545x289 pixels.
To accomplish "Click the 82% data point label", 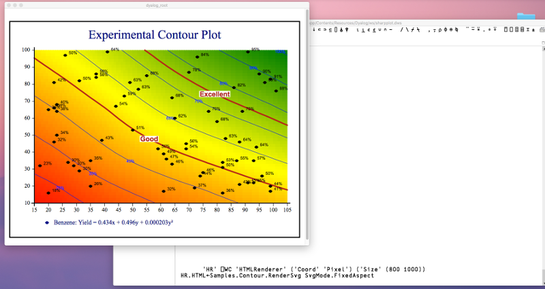I will click(242, 85).
